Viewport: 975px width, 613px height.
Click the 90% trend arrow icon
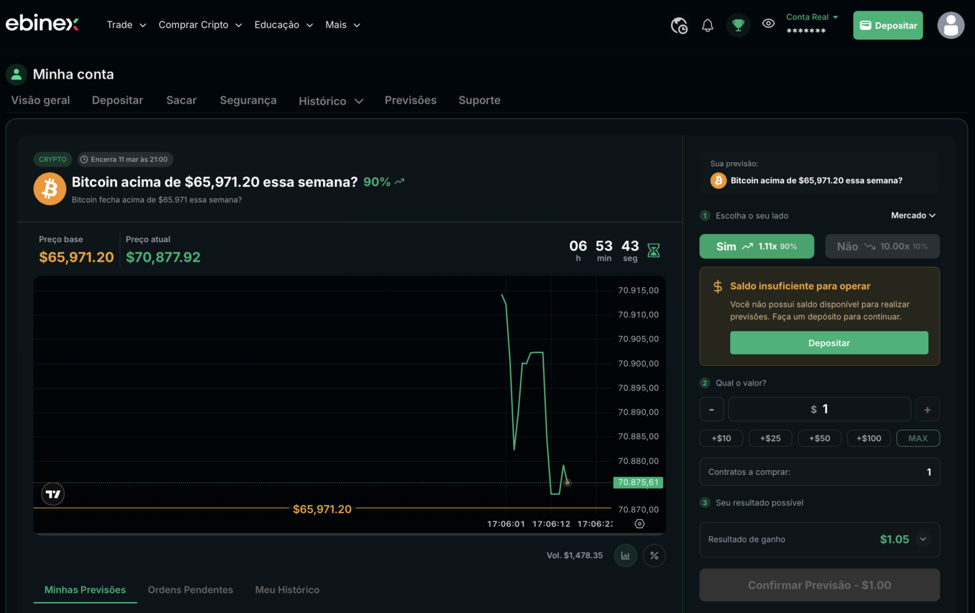(x=399, y=182)
